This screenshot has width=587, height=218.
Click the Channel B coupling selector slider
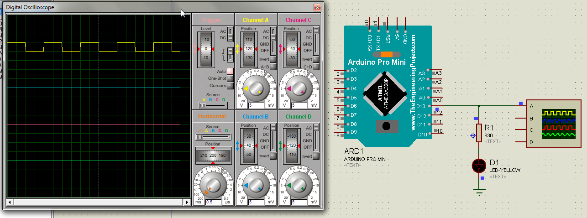coord(273,137)
